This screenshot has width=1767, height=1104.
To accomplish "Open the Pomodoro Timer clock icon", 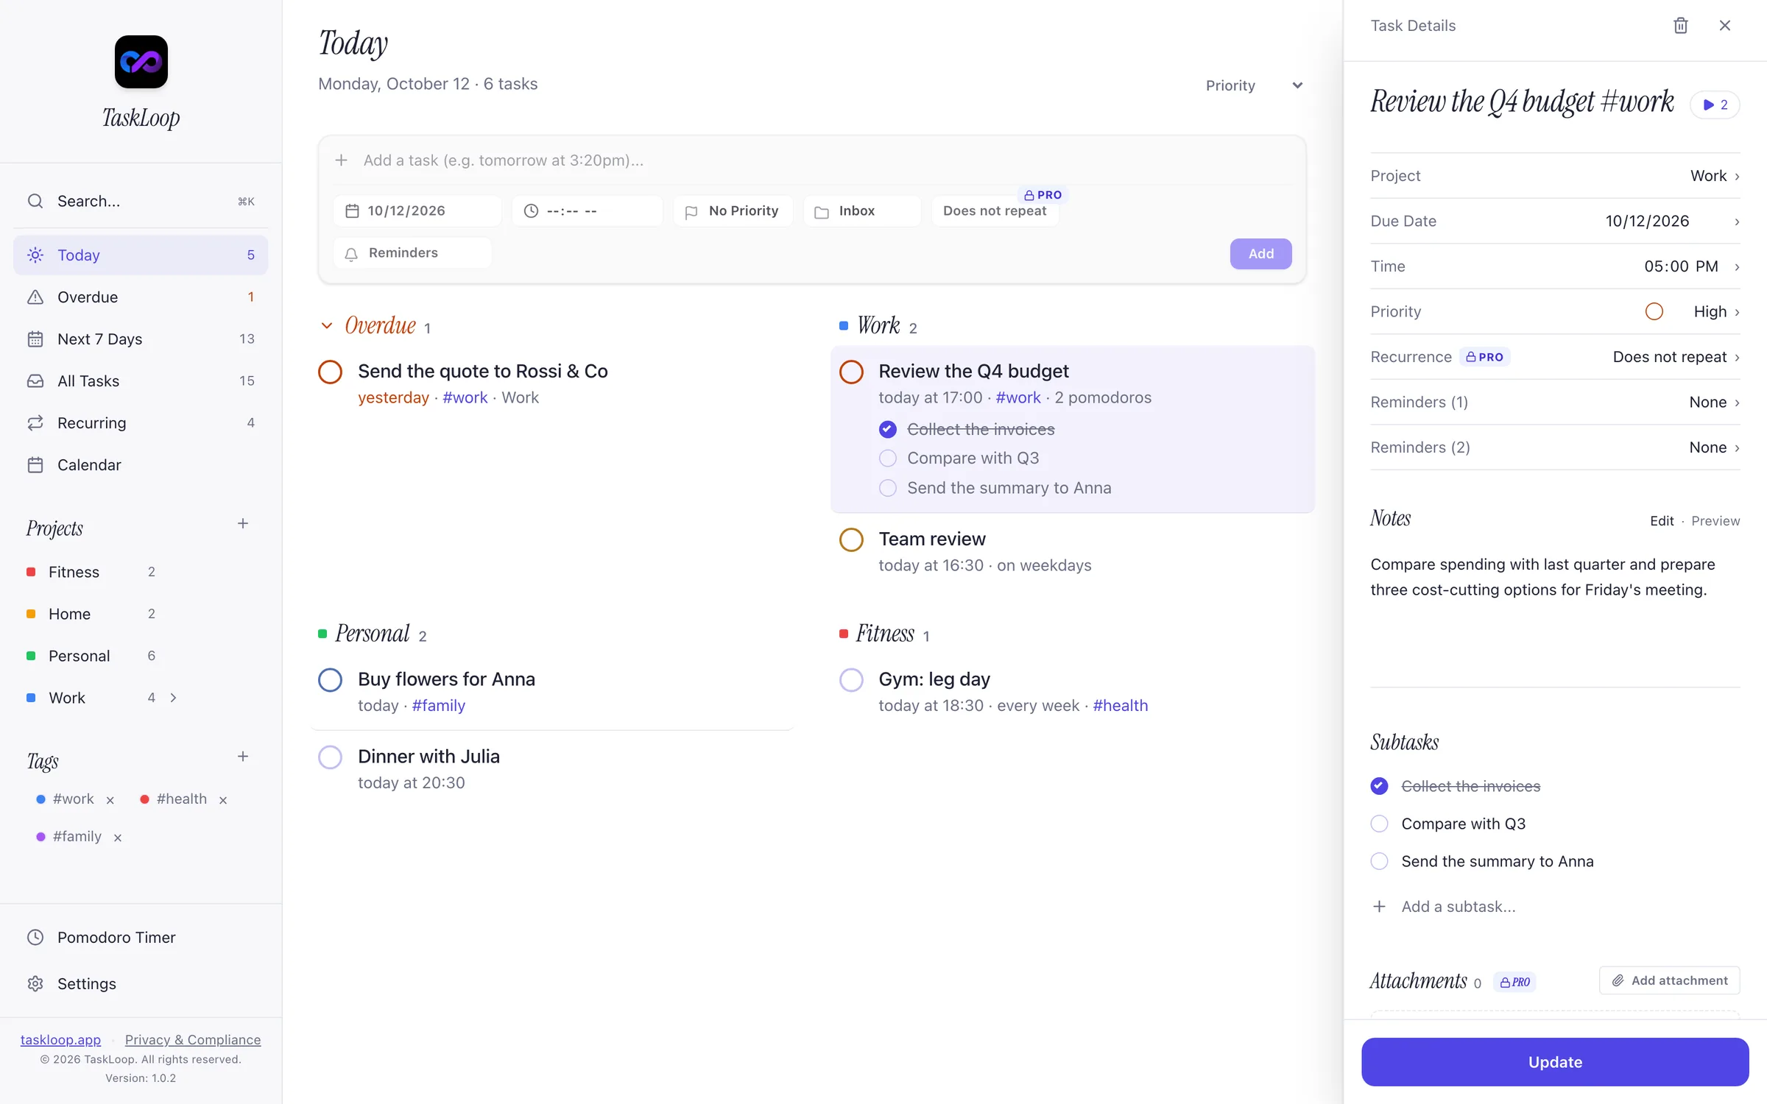I will click(35, 937).
